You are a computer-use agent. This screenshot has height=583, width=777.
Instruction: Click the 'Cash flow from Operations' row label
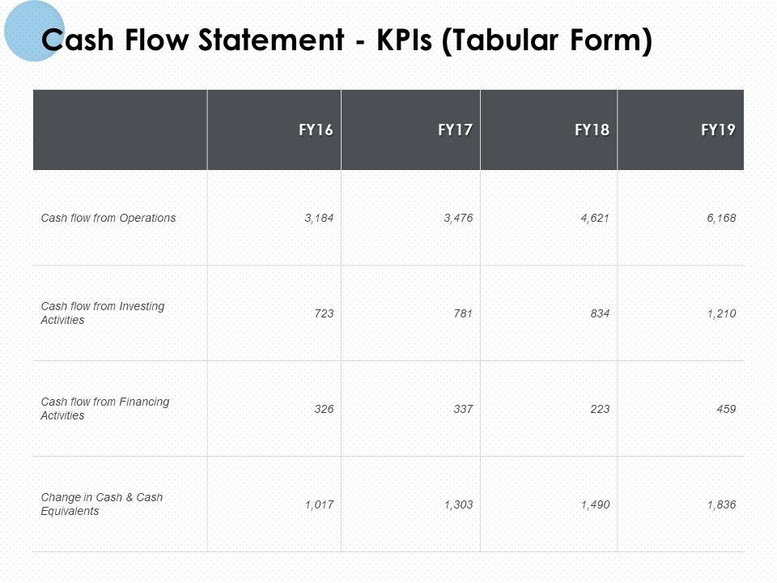tap(108, 218)
